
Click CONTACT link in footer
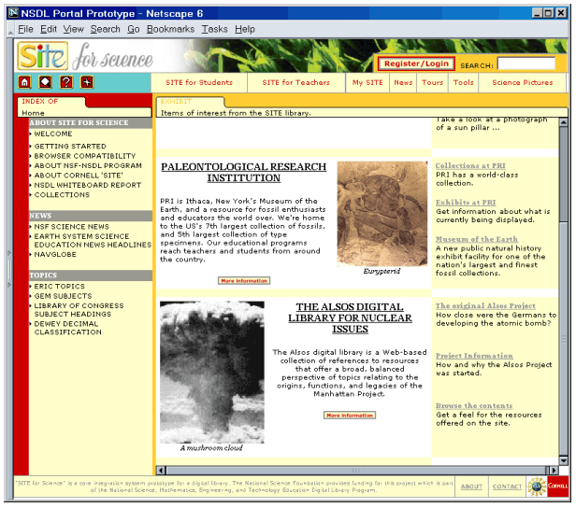(x=507, y=487)
